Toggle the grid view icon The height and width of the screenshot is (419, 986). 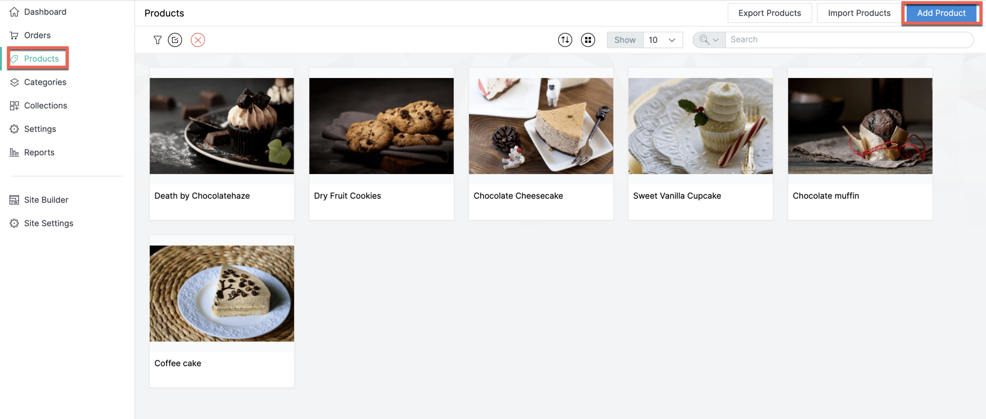[588, 40]
